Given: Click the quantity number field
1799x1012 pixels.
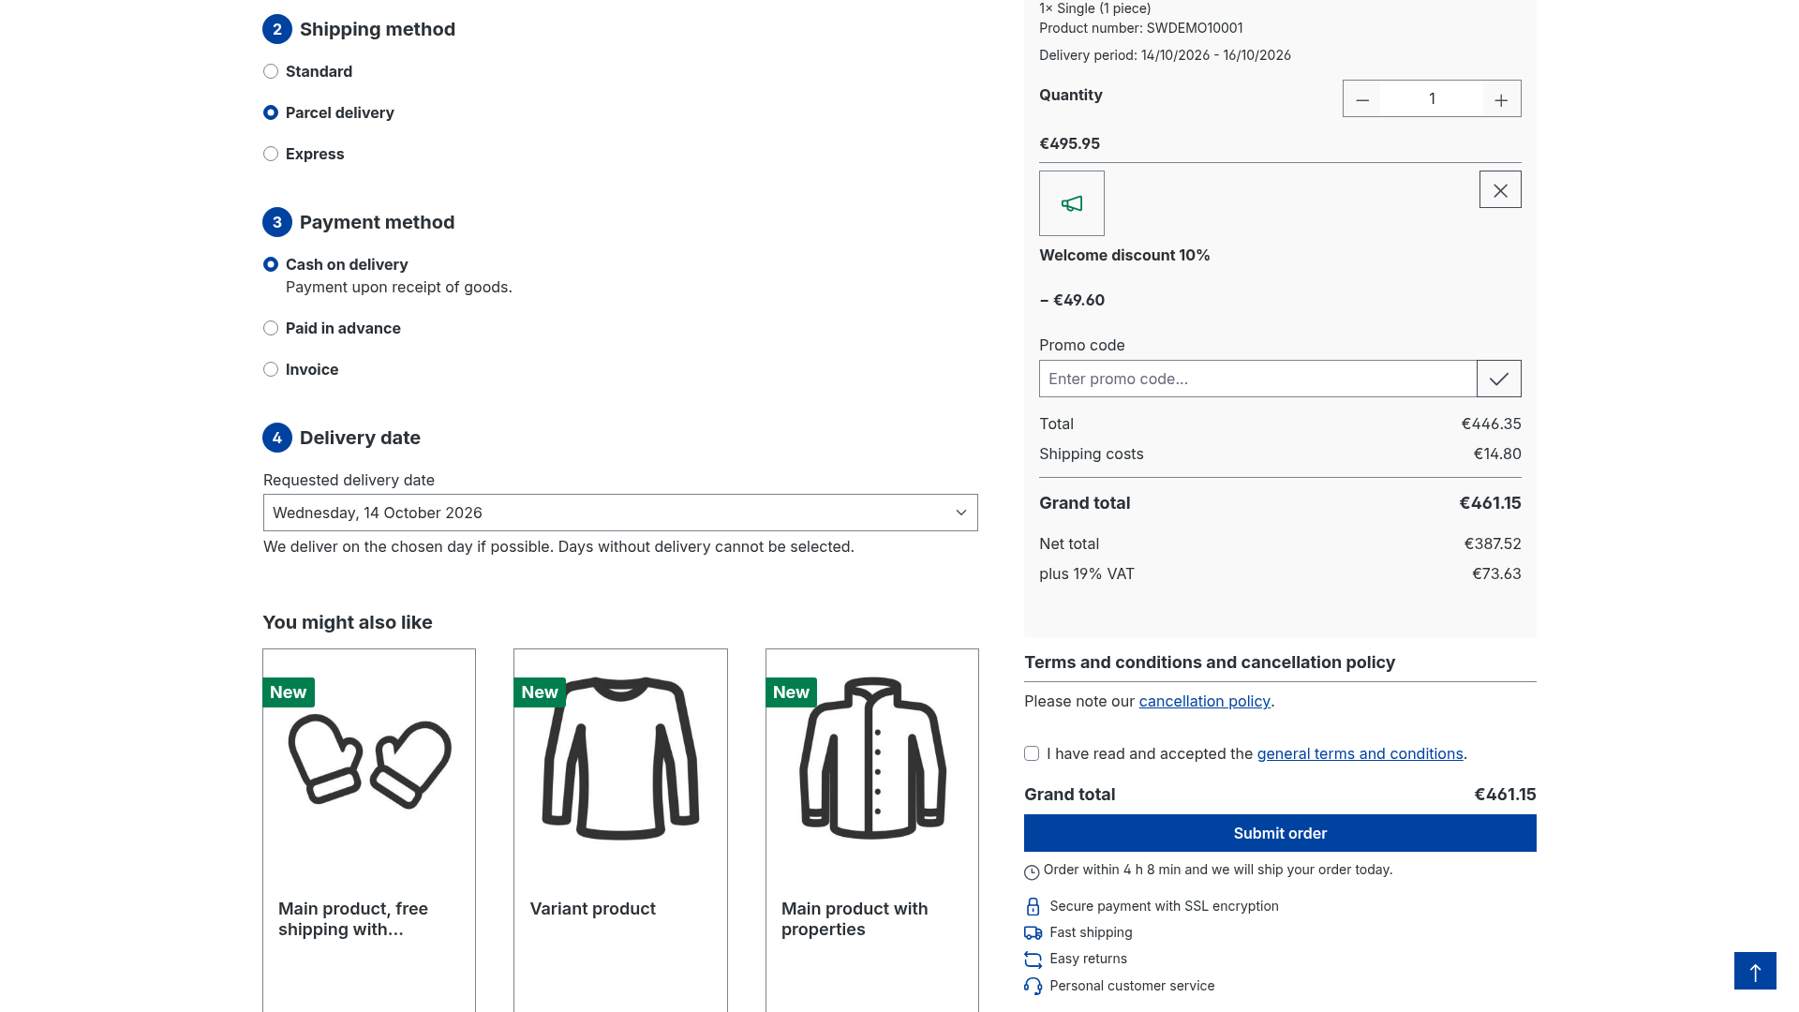Looking at the screenshot, I should pos(1432,99).
